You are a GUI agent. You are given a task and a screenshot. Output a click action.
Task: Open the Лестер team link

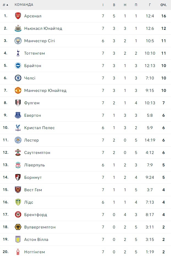31,140
